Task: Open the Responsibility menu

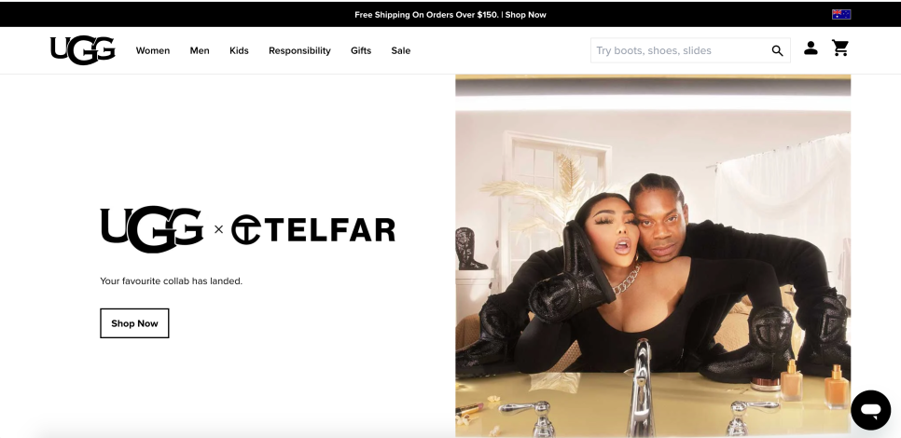Action: [x=299, y=50]
